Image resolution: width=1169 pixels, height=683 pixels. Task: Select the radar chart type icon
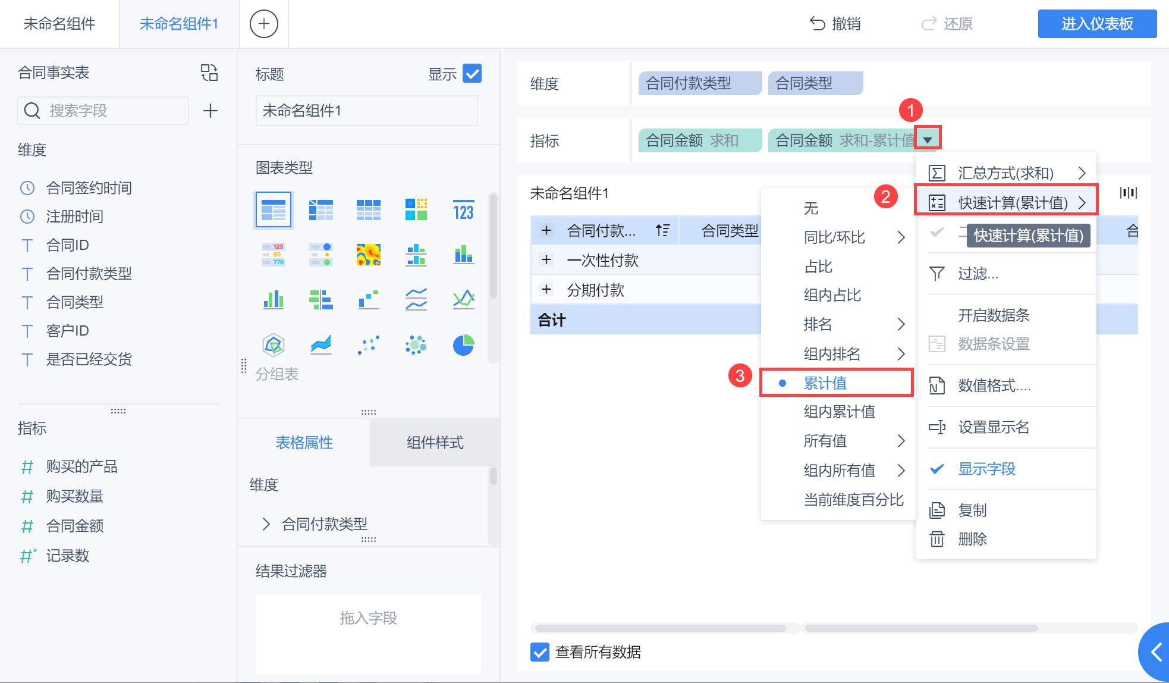coord(273,345)
